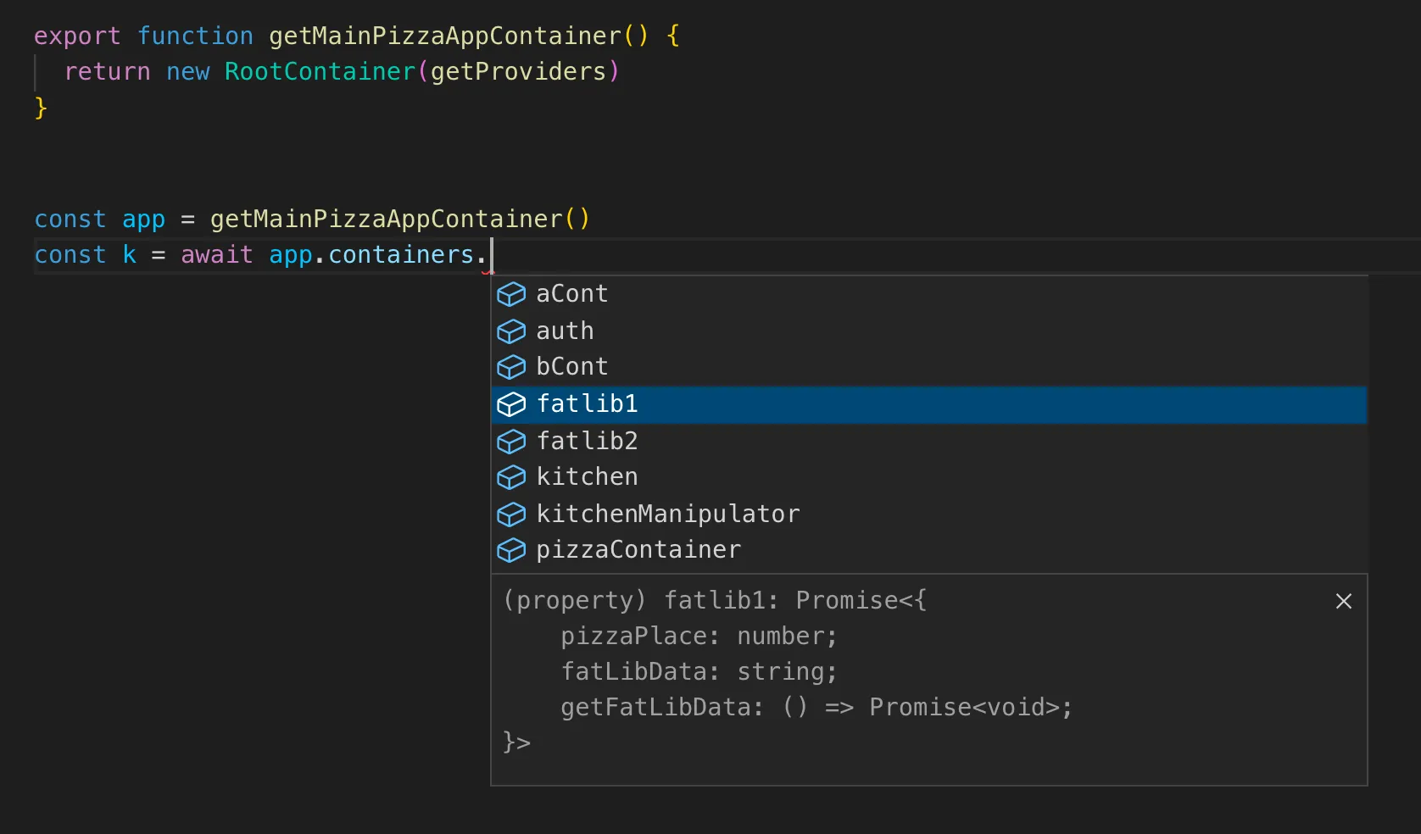Pick the bCont completion entry

(x=571, y=367)
